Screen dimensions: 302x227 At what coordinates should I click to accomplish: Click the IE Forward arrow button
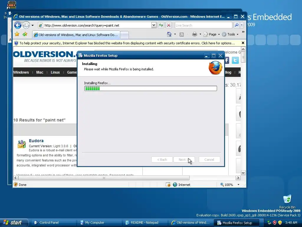point(26,25)
